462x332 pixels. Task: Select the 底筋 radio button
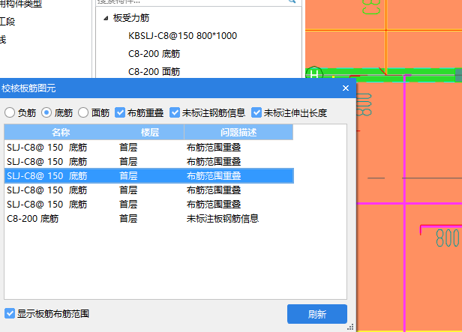coord(46,112)
